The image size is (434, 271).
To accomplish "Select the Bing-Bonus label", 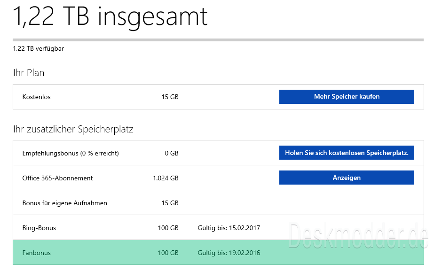I will tap(39, 228).
